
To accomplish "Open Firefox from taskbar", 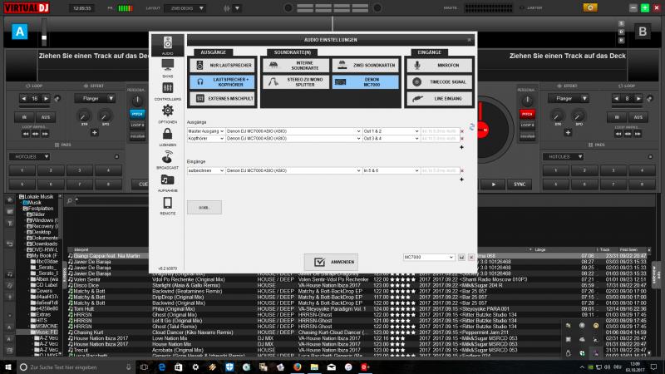I will tap(298, 367).
